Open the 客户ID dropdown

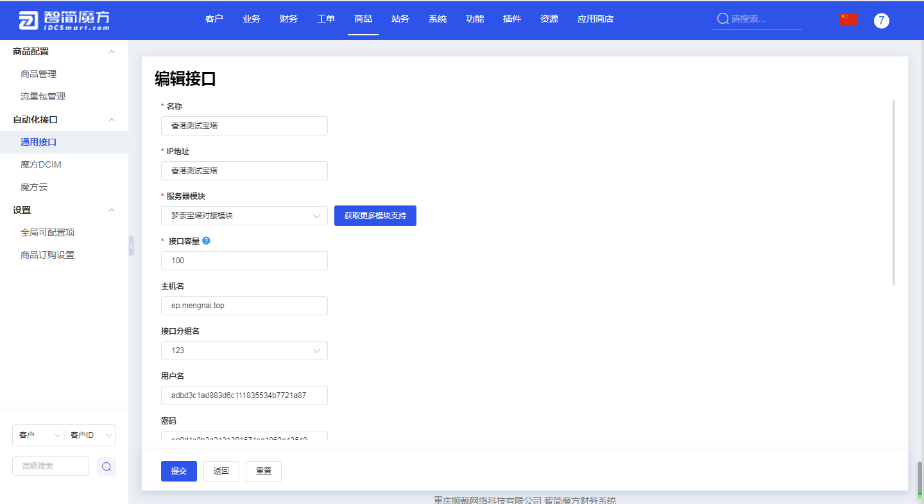90,435
